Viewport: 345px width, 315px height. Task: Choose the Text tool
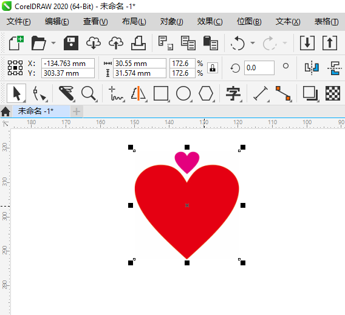point(233,93)
